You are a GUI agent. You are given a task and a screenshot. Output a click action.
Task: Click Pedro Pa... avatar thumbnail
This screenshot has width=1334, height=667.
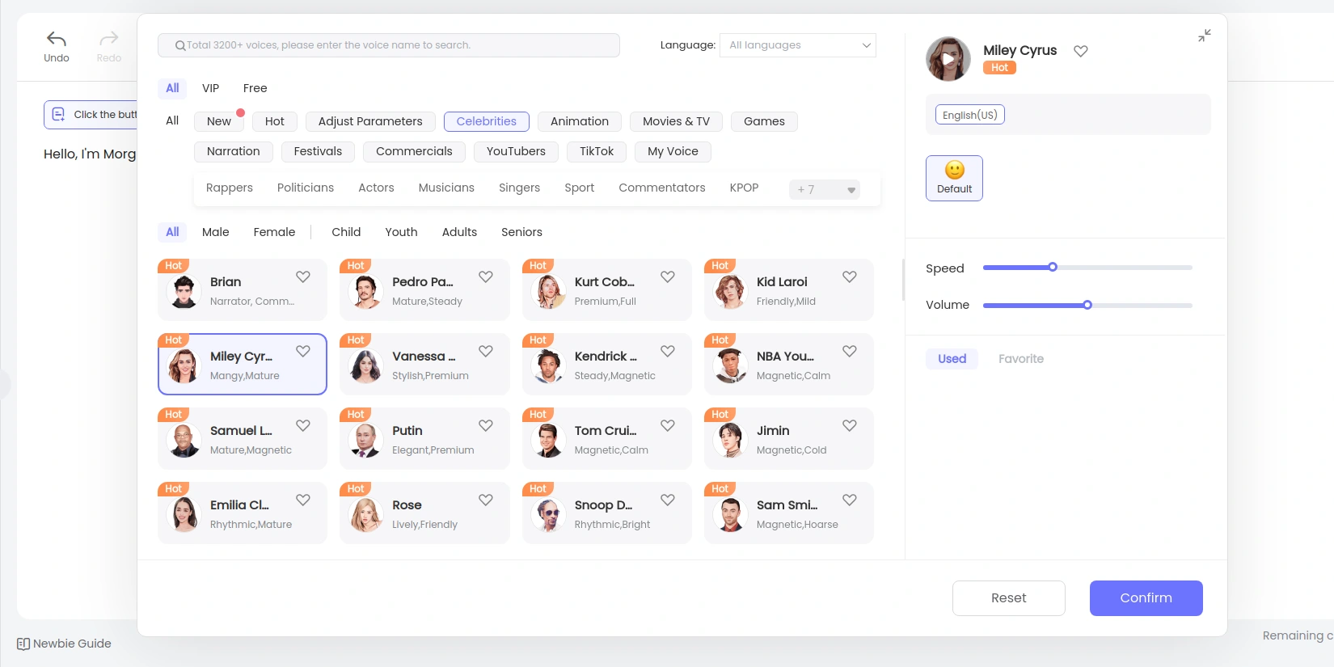pos(365,292)
